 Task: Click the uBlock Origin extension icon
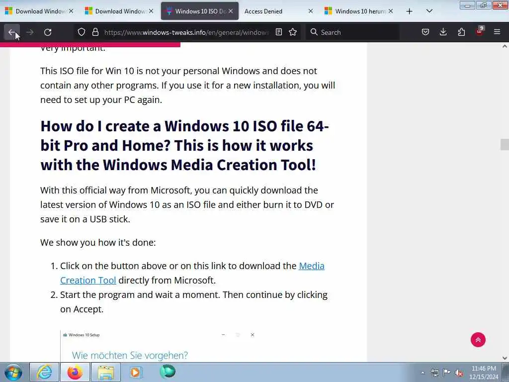[x=480, y=31]
